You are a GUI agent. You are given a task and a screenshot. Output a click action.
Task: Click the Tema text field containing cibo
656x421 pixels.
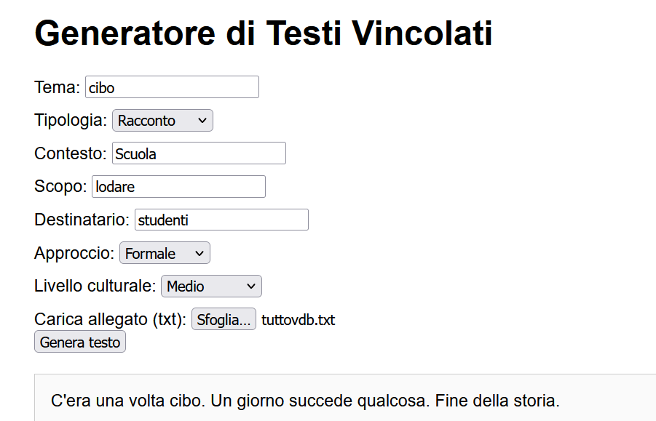[x=172, y=87]
